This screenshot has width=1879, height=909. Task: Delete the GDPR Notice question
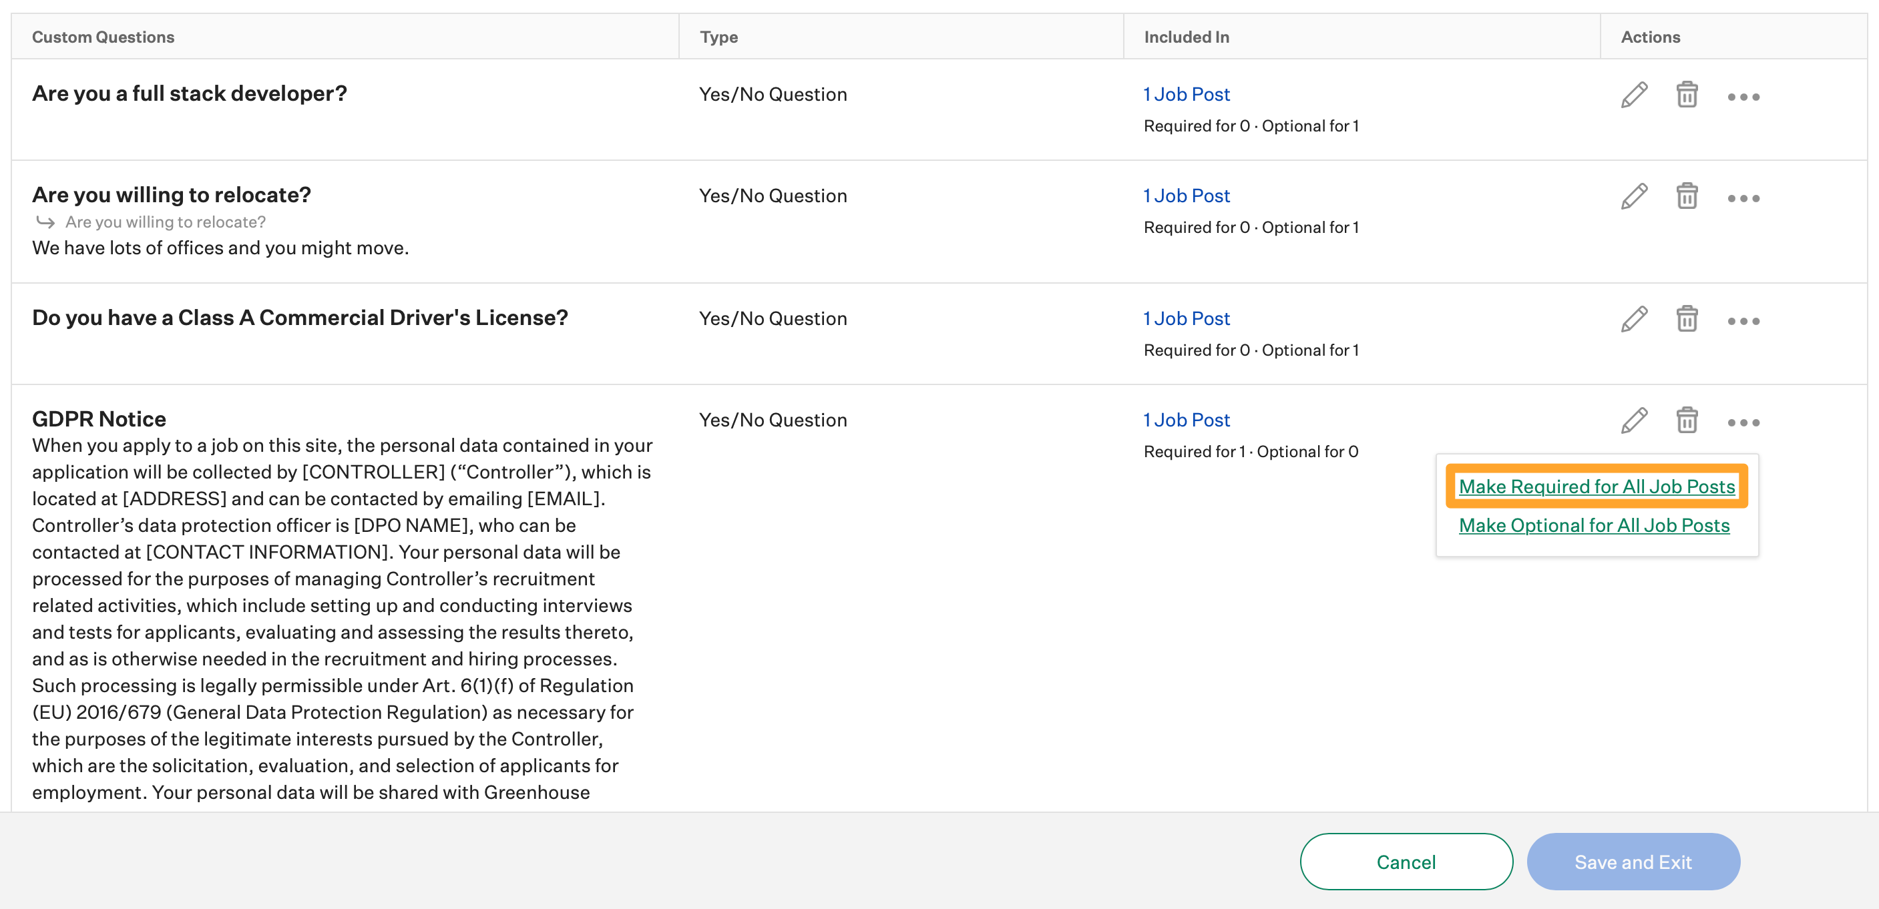click(x=1687, y=420)
